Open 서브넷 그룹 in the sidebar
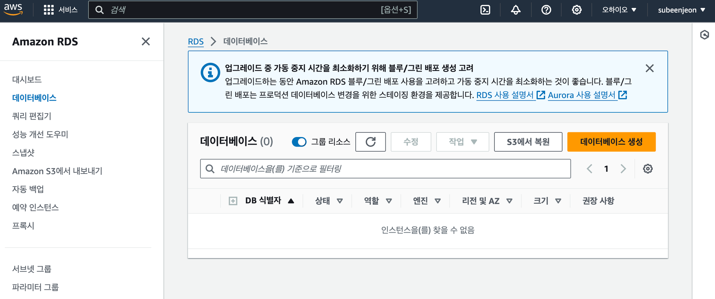 [x=32, y=269]
